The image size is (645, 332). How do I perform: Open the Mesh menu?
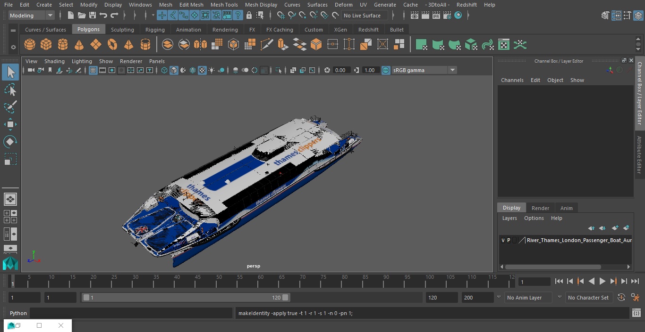pos(166,5)
